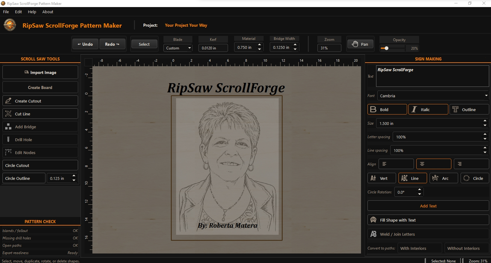The image size is (491, 263).
Task: Click the Redo button
Action: [112, 44]
